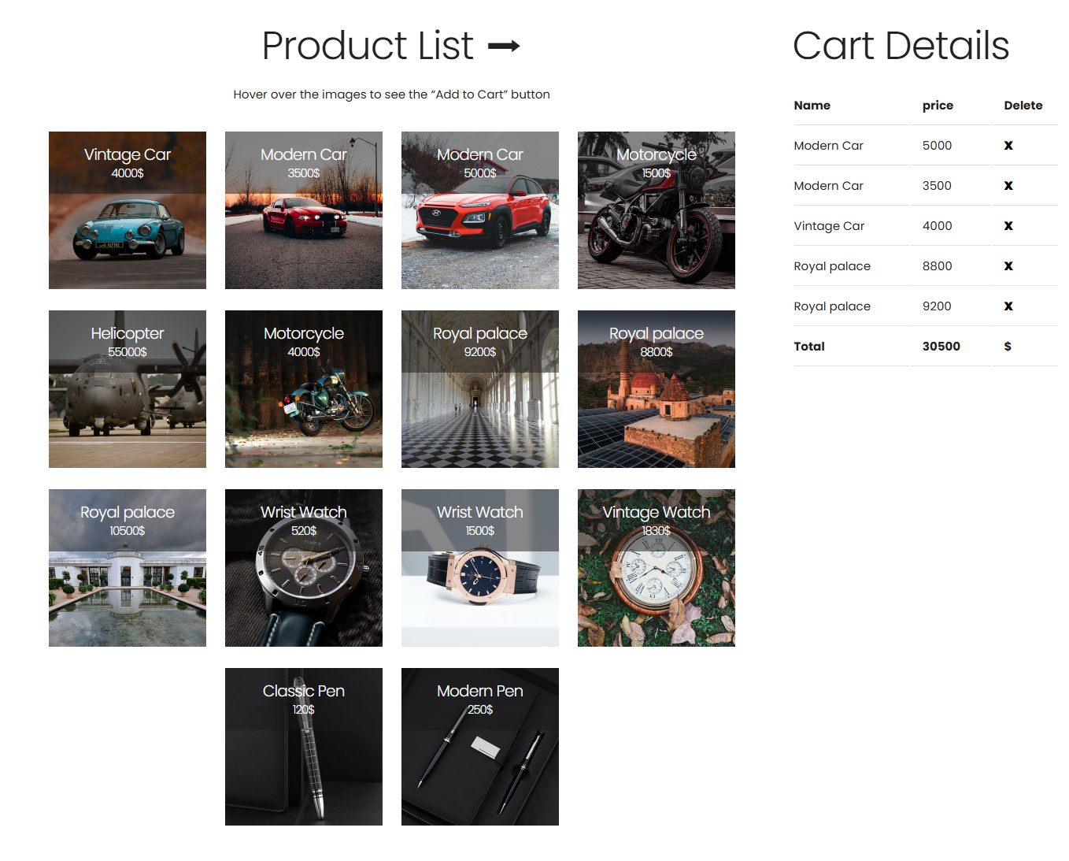The image size is (1069, 861).
Task: Select the Vintage Car product image
Action: click(x=127, y=210)
